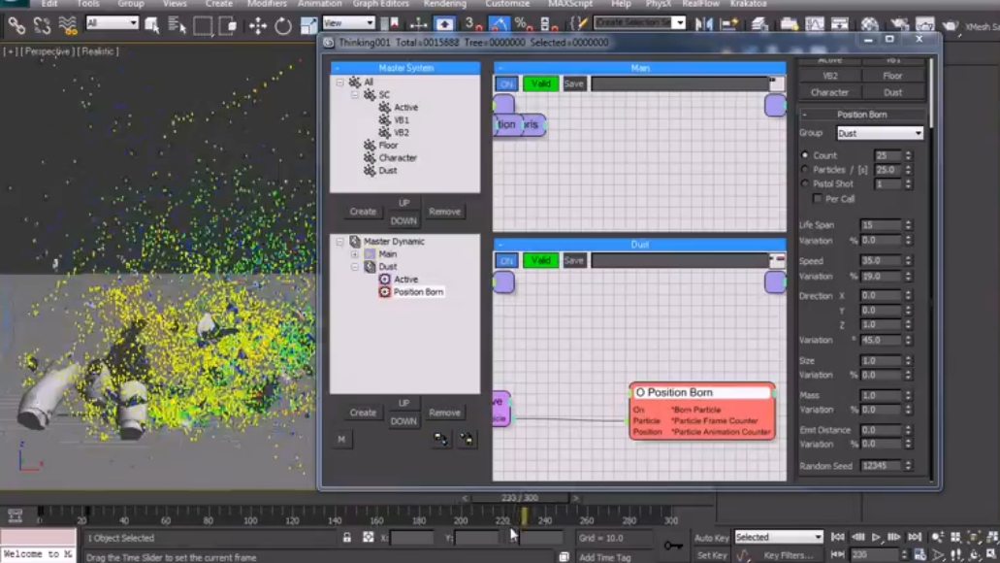Click the Window/Crossing selection icon
Image resolution: width=1000 pixels, height=563 pixels.
click(228, 25)
